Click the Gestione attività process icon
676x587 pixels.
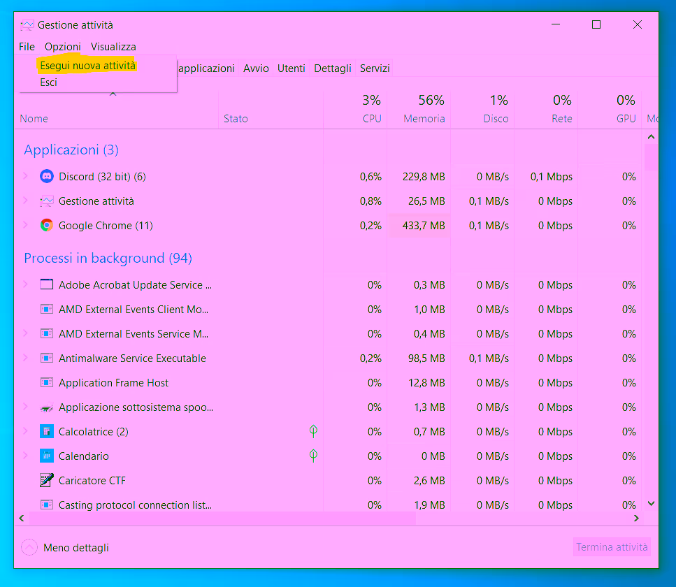[47, 201]
